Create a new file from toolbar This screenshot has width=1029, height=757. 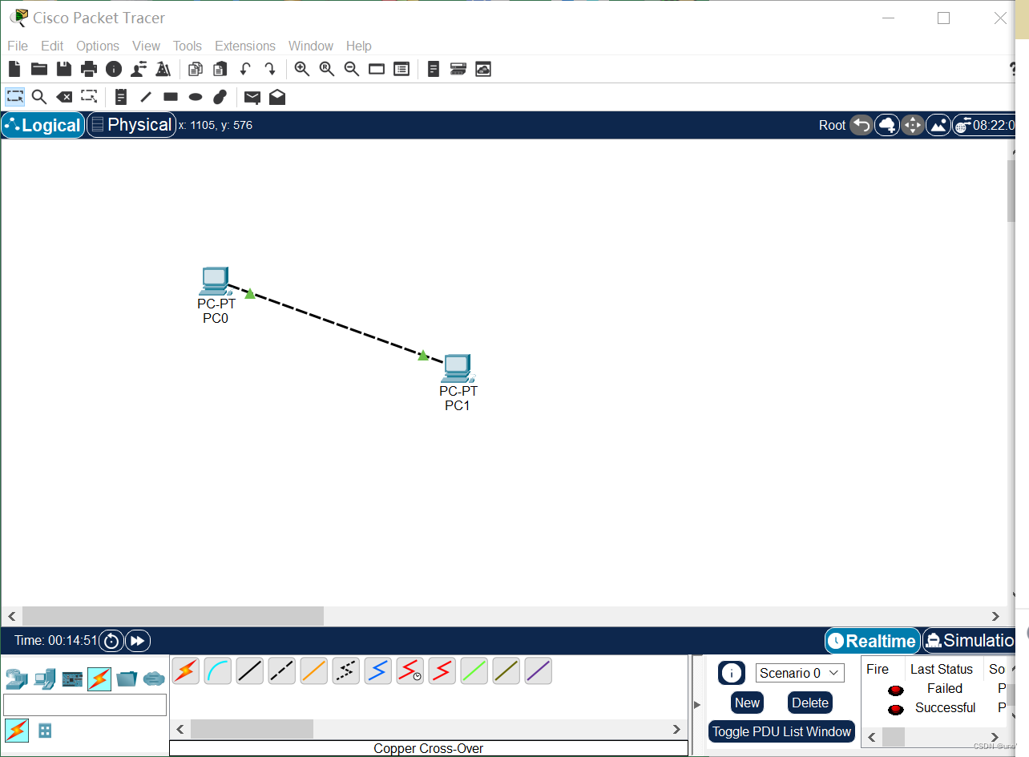point(14,69)
